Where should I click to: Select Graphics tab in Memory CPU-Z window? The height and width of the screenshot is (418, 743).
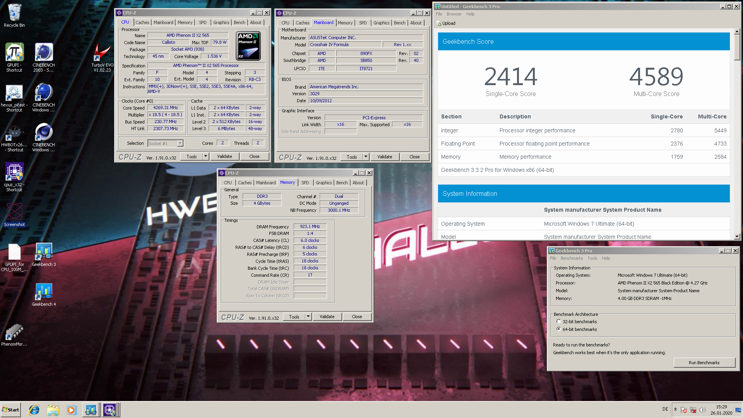tap(324, 183)
